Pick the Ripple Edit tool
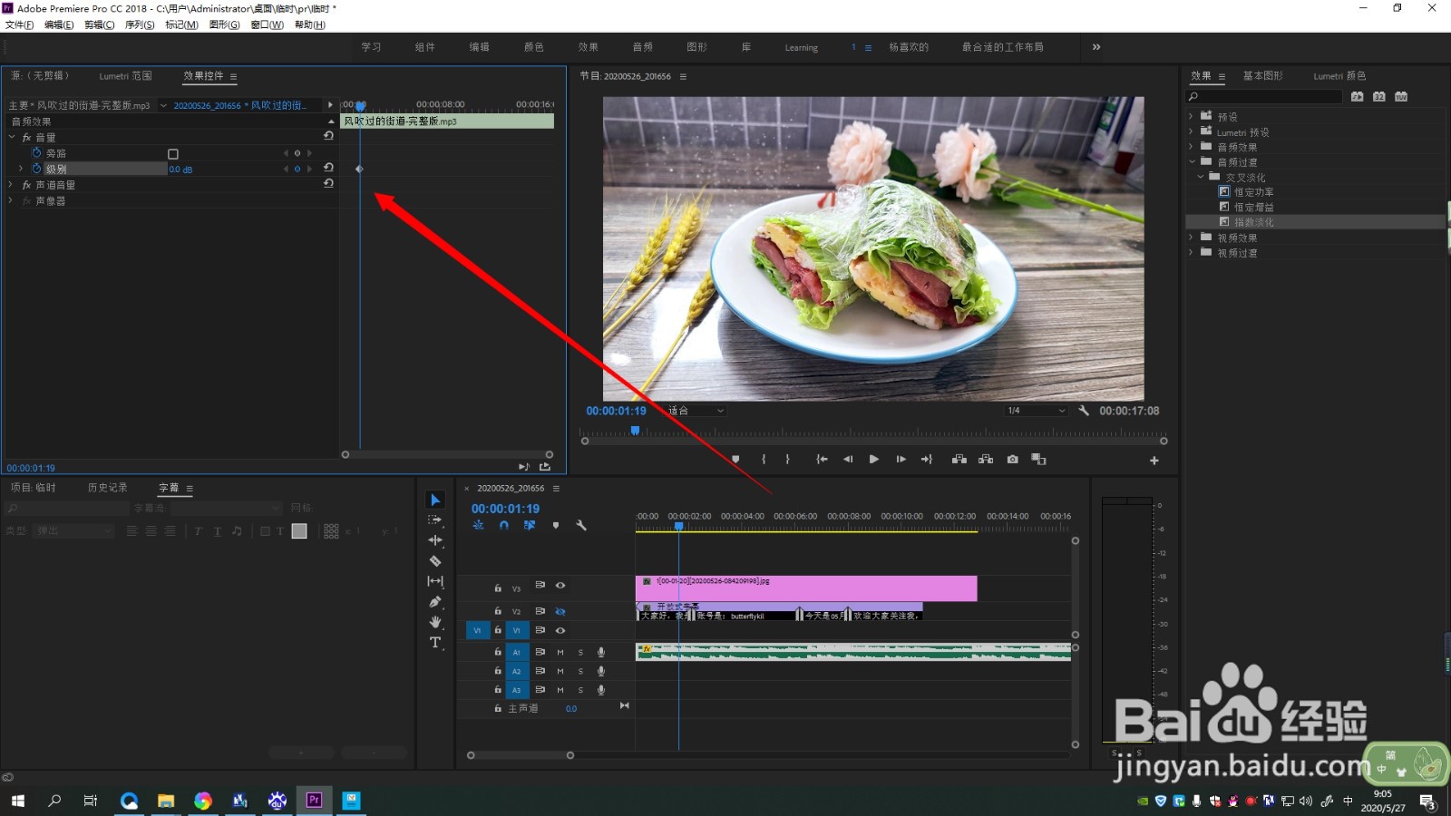The height and width of the screenshot is (816, 1451). point(435,540)
